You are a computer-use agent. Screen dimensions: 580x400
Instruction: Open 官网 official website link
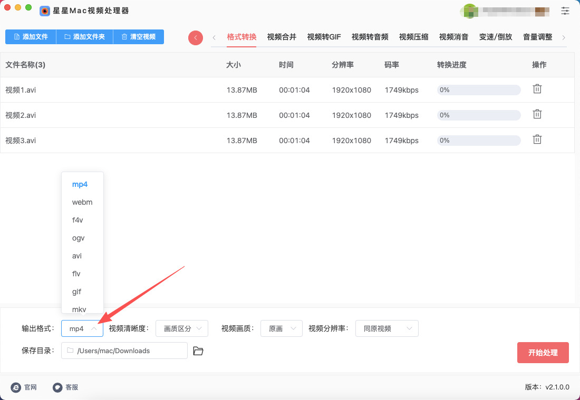[x=24, y=387]
